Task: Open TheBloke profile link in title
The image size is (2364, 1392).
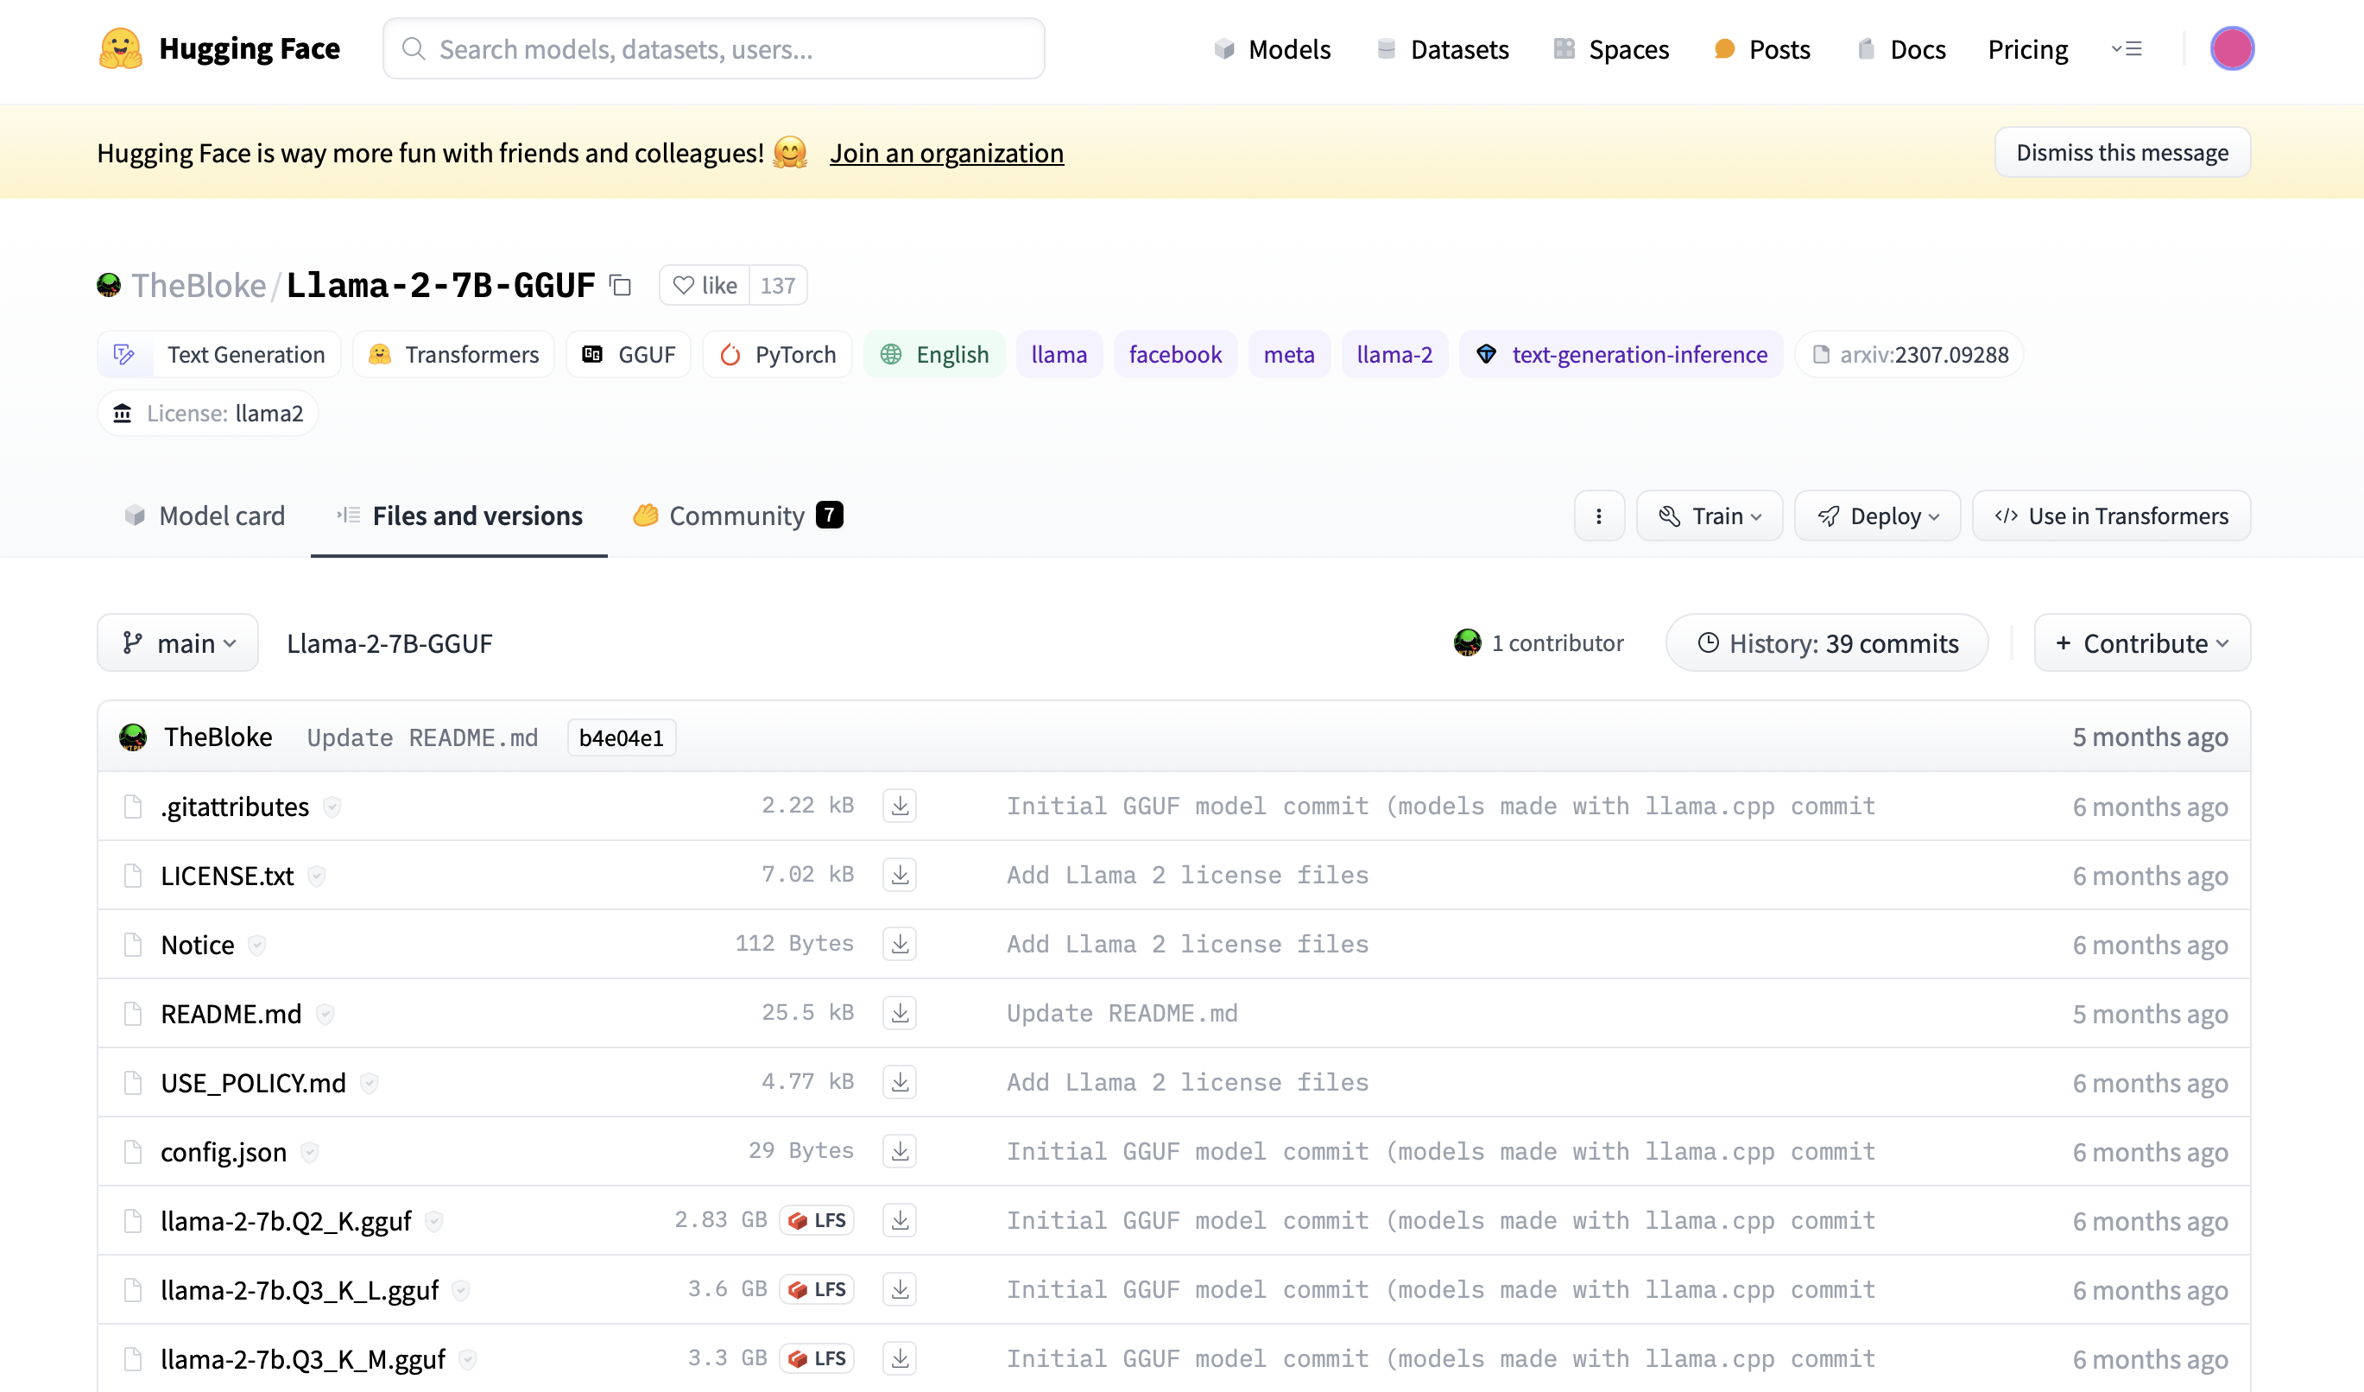Action: 199,285
